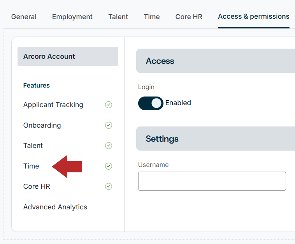Select the Time tab in top navigation
Image resolution: width=295 pixels, height=244 pixels.
[152, 17]
